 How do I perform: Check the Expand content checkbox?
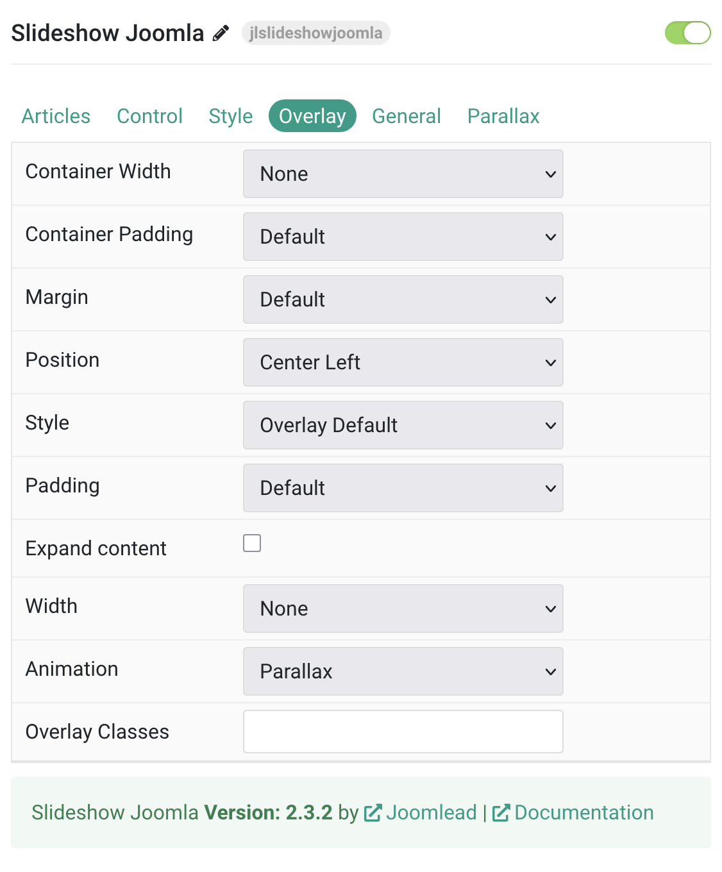click(x=252, y=543)
